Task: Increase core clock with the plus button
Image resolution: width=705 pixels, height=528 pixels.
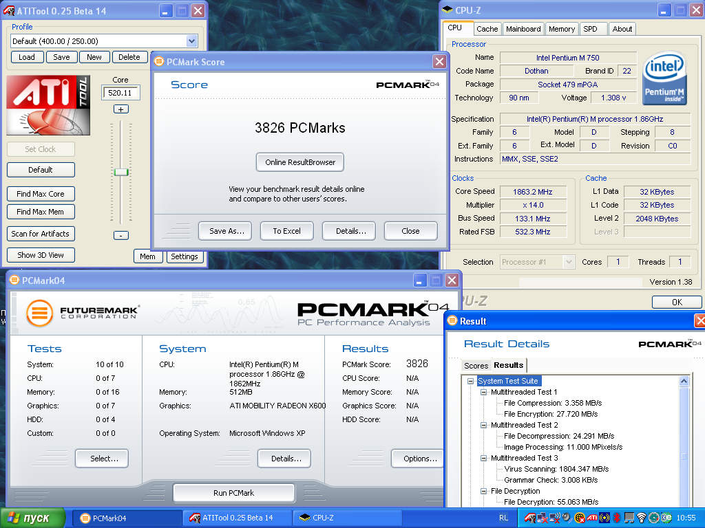Action: pos(120,109)
